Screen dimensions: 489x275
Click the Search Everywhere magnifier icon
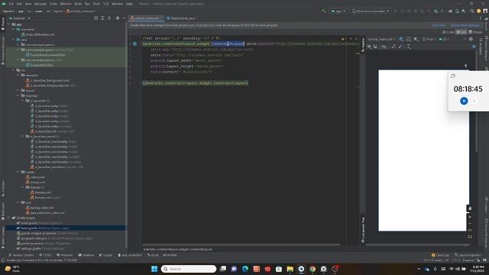(472, 11)
